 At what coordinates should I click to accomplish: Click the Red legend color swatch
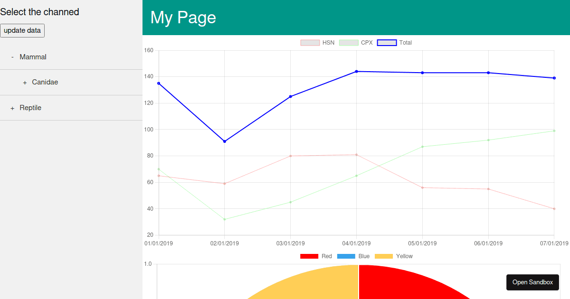pyautogui.click(x=309, y=256)
